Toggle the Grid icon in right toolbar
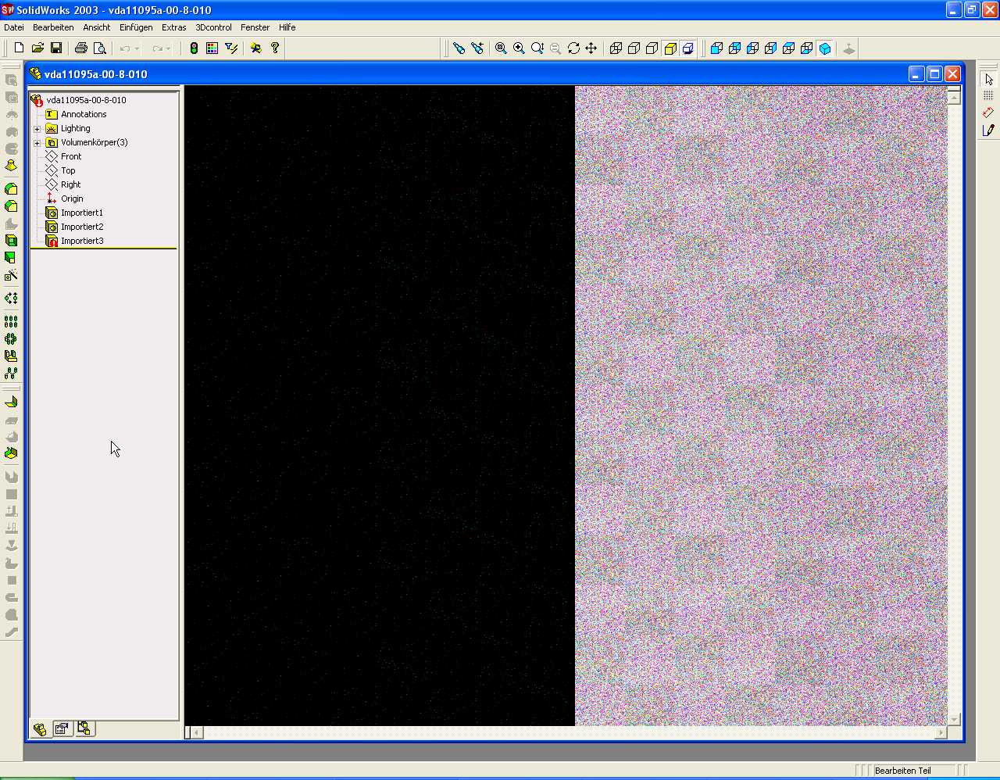This screenshot has width=1000, height=780. 988,95
